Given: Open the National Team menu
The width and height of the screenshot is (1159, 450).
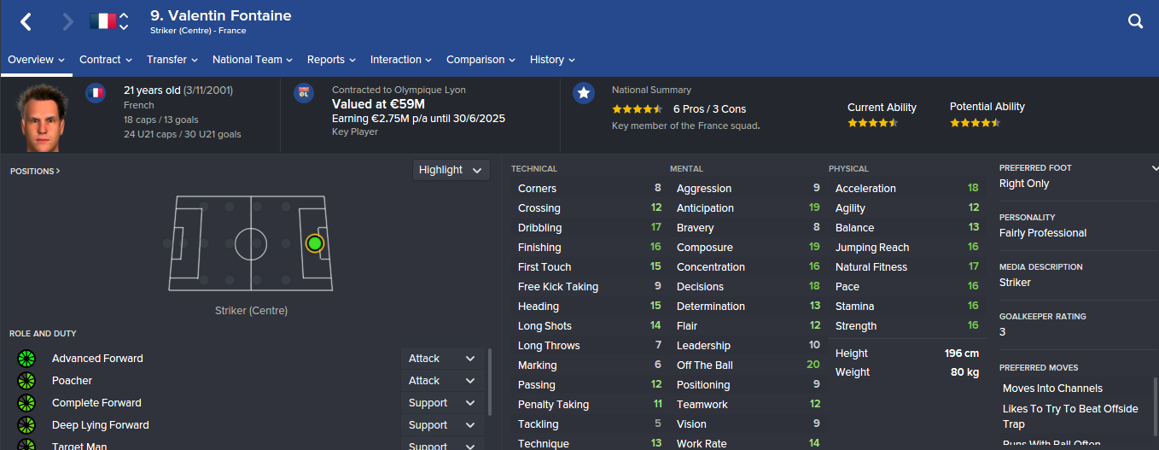Looking at the screenshot, I should click(x=253, y=60).
